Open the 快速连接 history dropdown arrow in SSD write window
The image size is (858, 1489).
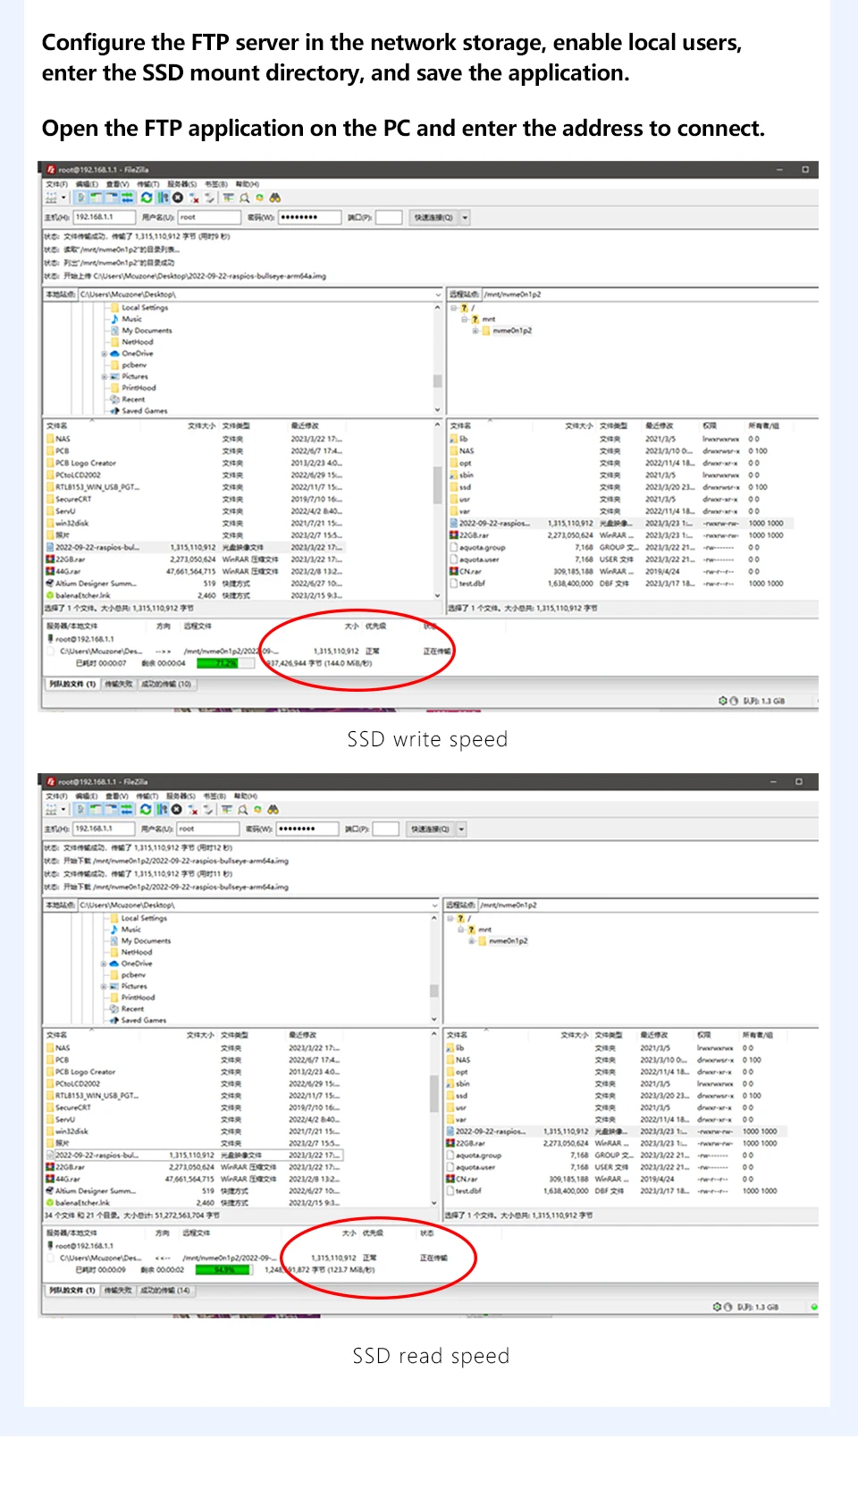465,217
